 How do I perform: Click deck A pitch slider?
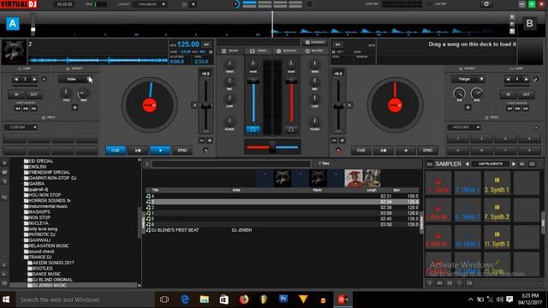tap(205, 106)
